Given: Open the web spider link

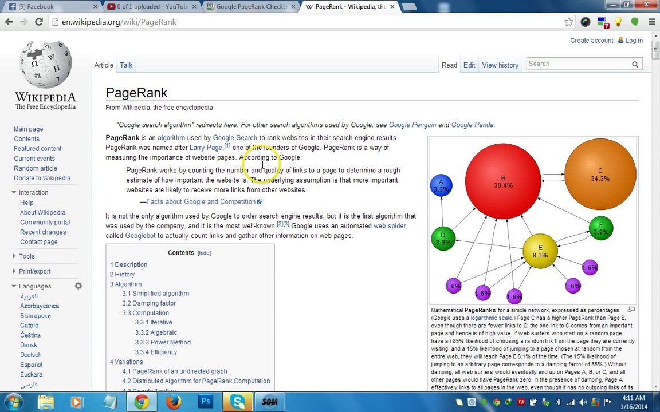Looking at the screenshot, I should (x=390, y=226).
